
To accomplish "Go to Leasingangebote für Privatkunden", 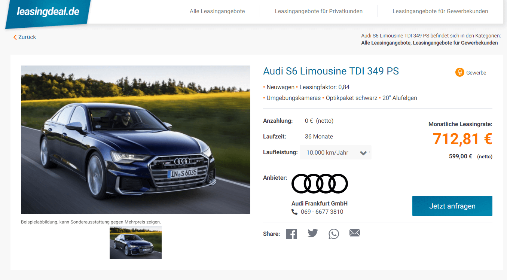I will pyautogui.click(x=319, y=11).
